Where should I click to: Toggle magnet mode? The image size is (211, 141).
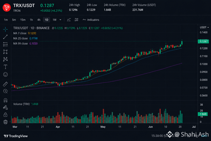click(5, 100)
